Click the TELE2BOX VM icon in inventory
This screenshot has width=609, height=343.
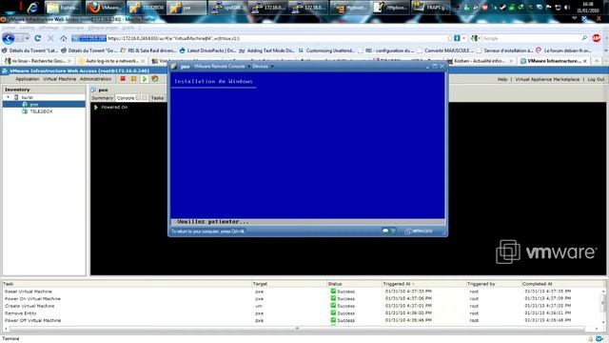(x=25, y=111)
